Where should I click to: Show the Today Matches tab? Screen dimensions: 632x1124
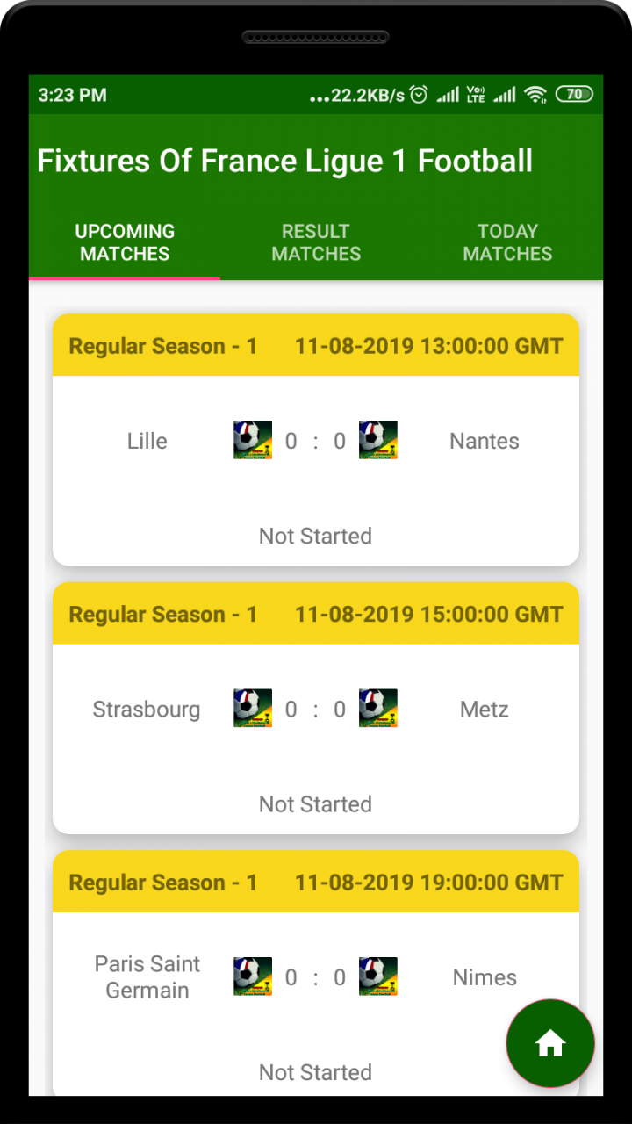507,242
